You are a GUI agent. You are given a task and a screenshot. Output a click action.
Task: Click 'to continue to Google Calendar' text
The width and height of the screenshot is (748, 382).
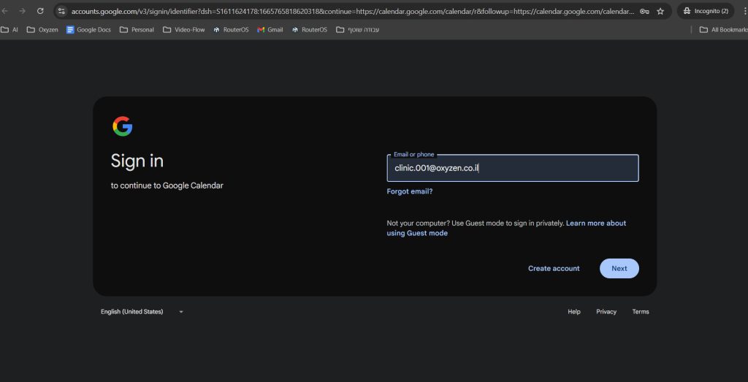point(167,186)
